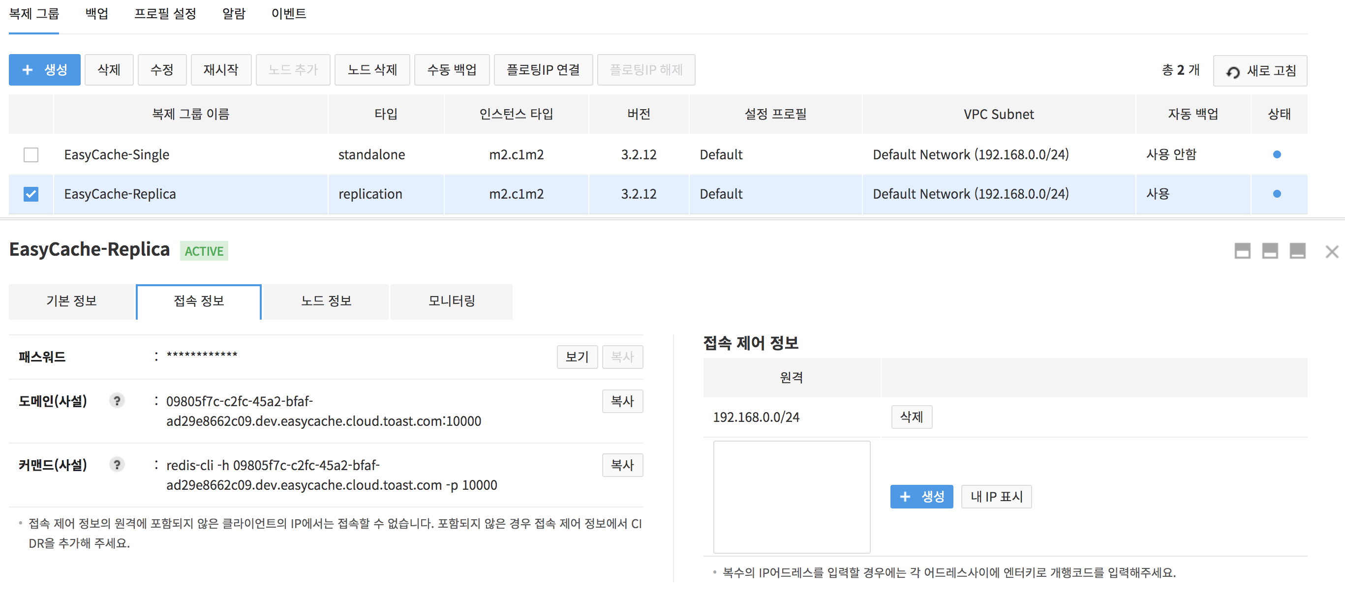
Task: Open the 알람 top tab
Action: coord(233,14)
